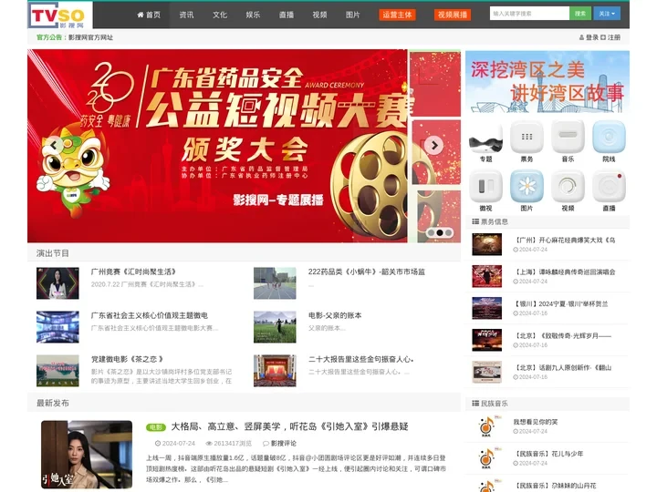Click music note icon beside 花儿与少年
Screen dimensions: 657x492
tap(487, 457)
